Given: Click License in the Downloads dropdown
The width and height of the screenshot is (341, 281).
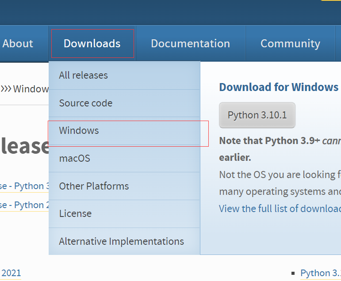Looking at the screenshot, I should pos(76,214).
